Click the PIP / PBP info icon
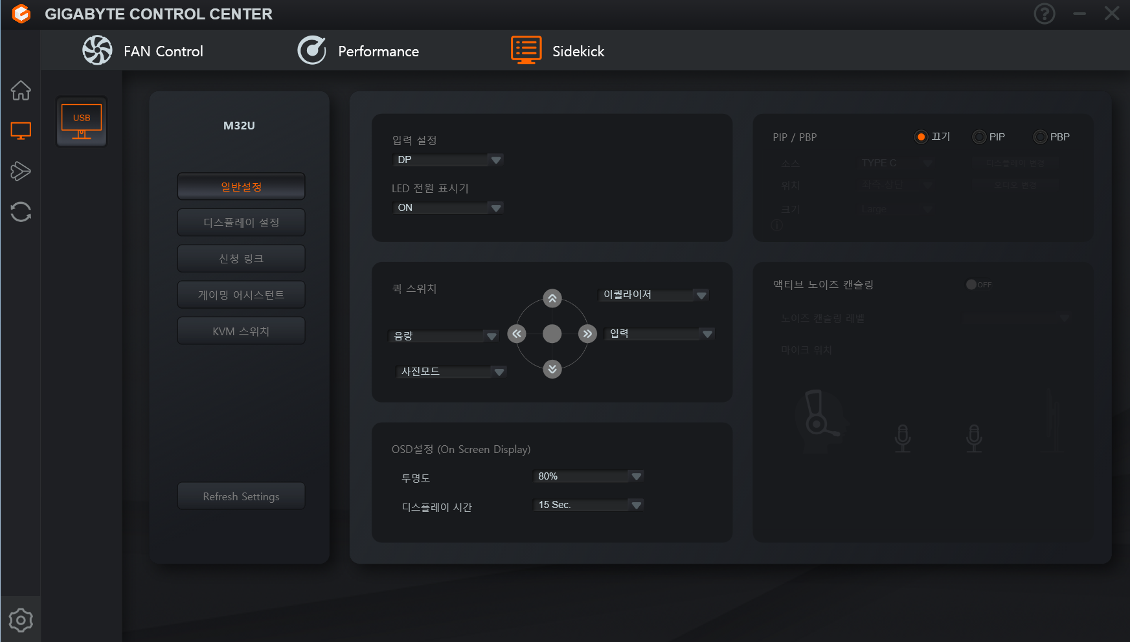 tap(777, 225)
